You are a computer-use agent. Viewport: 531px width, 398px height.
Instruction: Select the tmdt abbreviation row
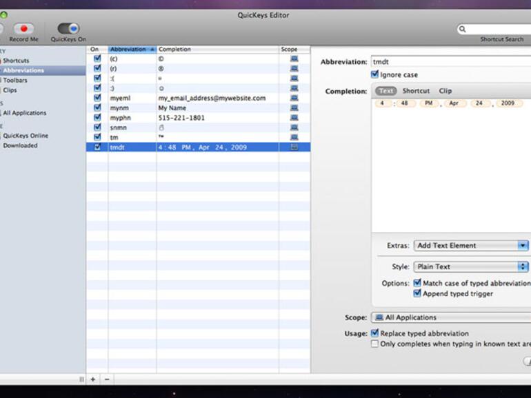(198, 147)
